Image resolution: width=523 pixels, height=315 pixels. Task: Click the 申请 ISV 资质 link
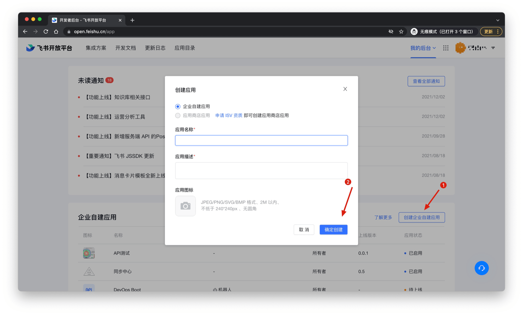pos(229,116)
